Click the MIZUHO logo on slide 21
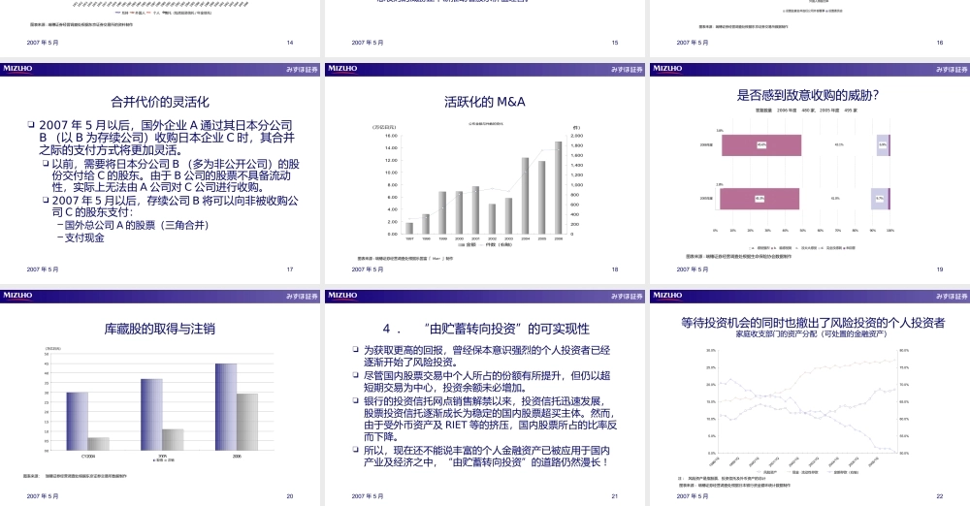Image resolution: width=970 pixels, height=506 pixels. click(342, 296)
